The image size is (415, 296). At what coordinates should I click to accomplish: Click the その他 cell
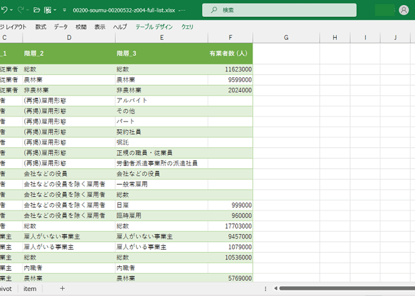(x=162, y=111)
